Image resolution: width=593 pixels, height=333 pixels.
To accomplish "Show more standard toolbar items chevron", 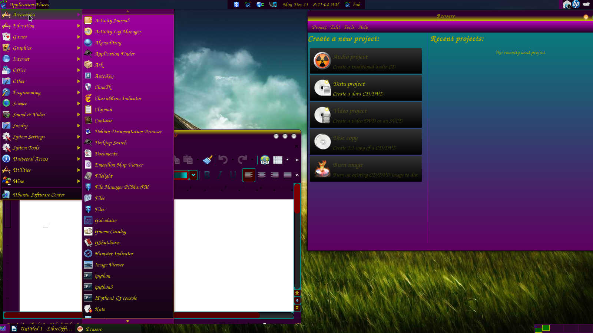I will [297, 160].
